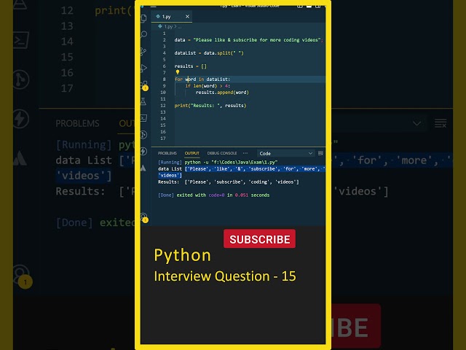The width and height of the screenshot is (466, 350).
Task: Click Accounts icon with badge in background window
Action: (x=23, y=276)
